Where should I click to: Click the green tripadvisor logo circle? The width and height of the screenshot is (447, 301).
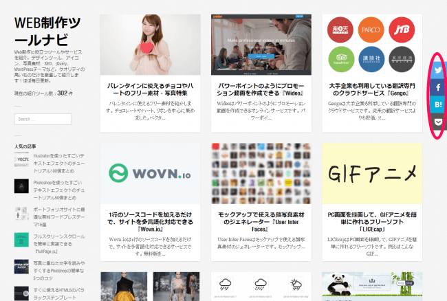(342, 59)
